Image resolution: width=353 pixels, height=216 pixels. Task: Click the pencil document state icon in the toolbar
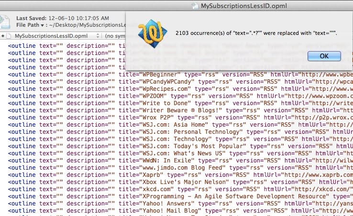point(4,22)
